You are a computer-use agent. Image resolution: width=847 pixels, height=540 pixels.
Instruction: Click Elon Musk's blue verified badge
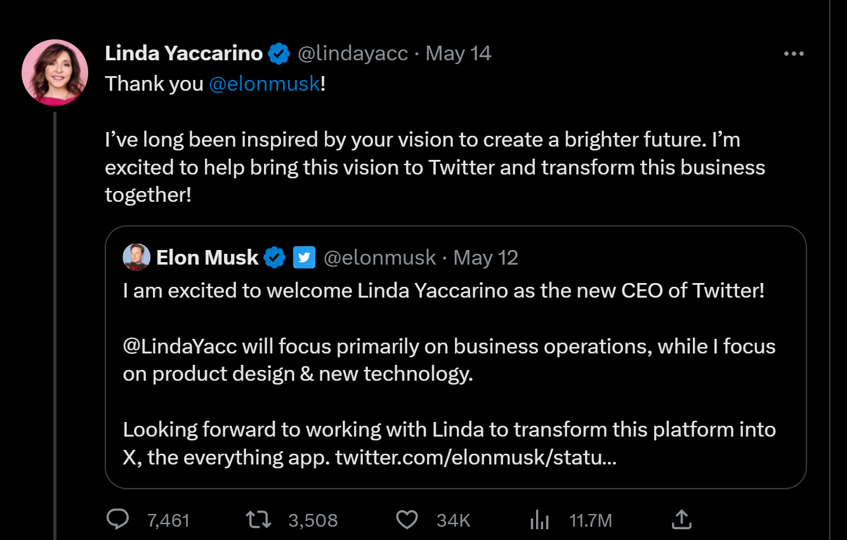pos(274,258)
